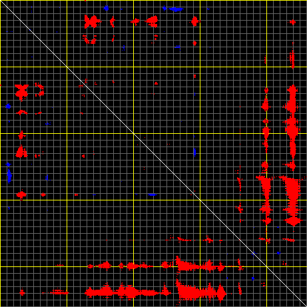Pick the round blue dot below the last yellow horizontal line

253,278
